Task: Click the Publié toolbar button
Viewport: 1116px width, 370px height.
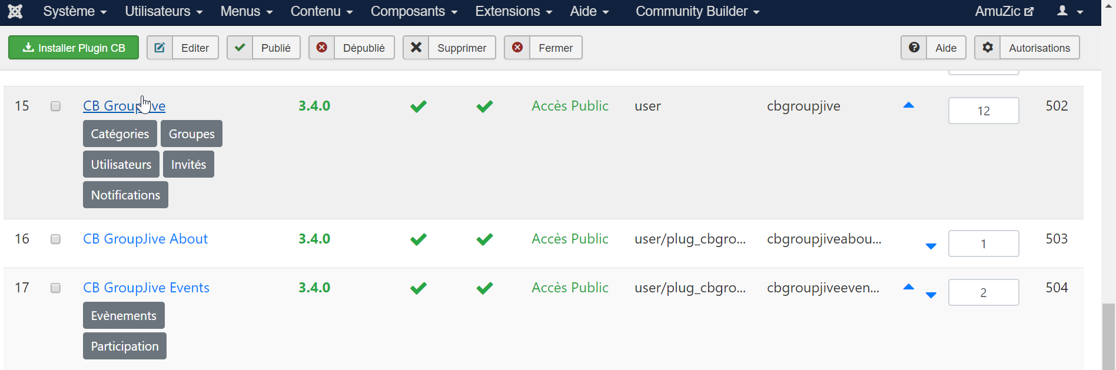Action: click(264, 48)
